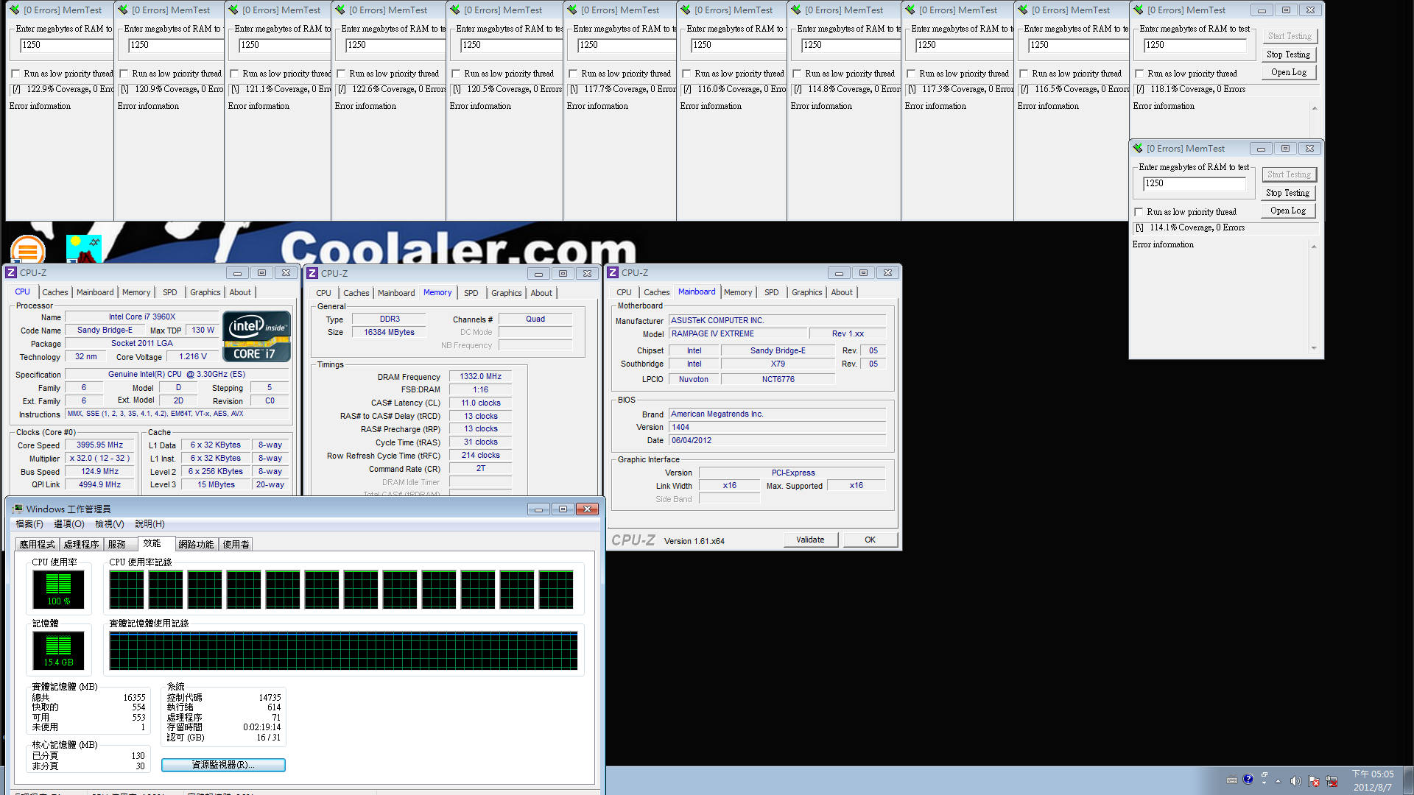Image resolution: width=1414 pixels, height=795 pixels.
Task: Click the language bar restore icon
Action: tap(1264, 774)
